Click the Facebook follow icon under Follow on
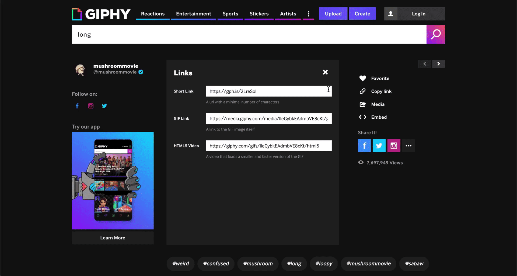The image size is (517, 276). 77,106
